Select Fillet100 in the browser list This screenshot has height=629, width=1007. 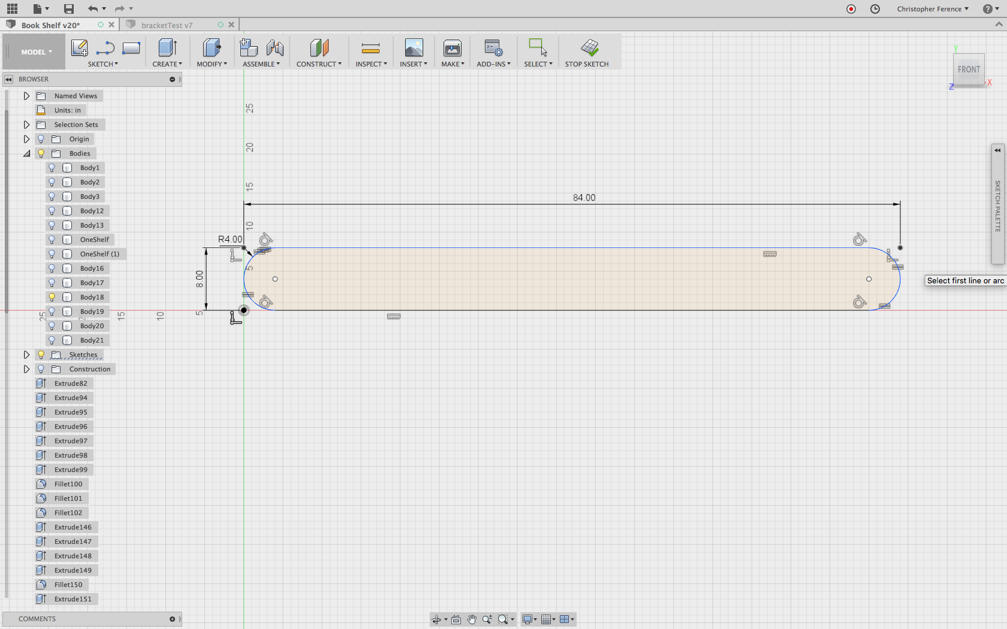pyautogui.click(x=68, y=484)
